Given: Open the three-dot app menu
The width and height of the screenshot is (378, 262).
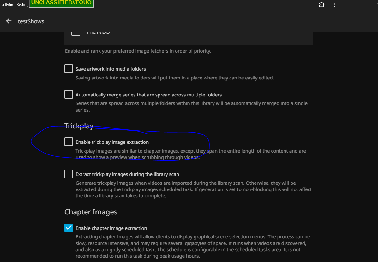Looking at the screenshot, I should pos(334,5).
